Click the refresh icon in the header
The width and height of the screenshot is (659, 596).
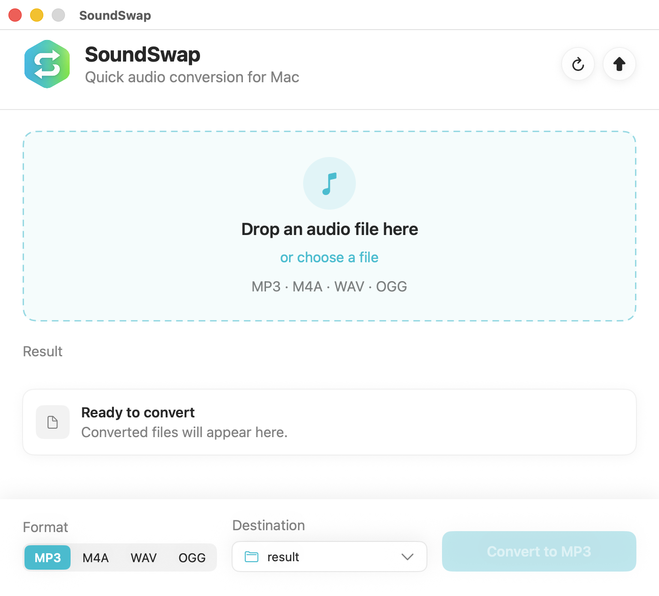click(x=578, y=64)
